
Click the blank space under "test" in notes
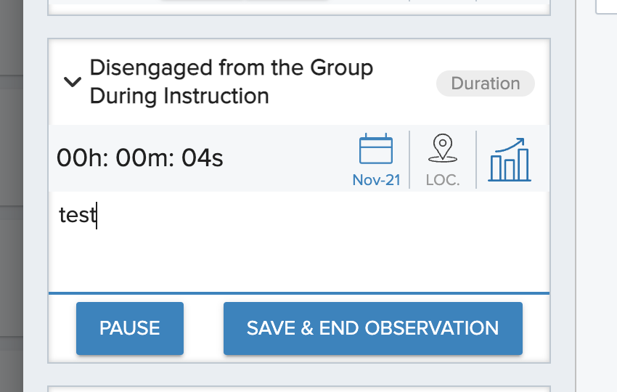click(299, 260)
